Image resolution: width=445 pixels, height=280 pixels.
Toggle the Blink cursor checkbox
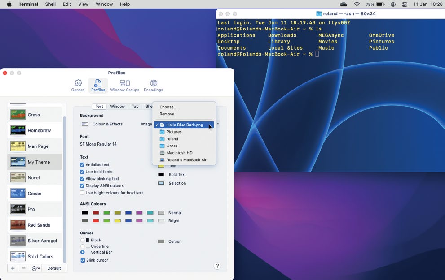pos(83,260)
